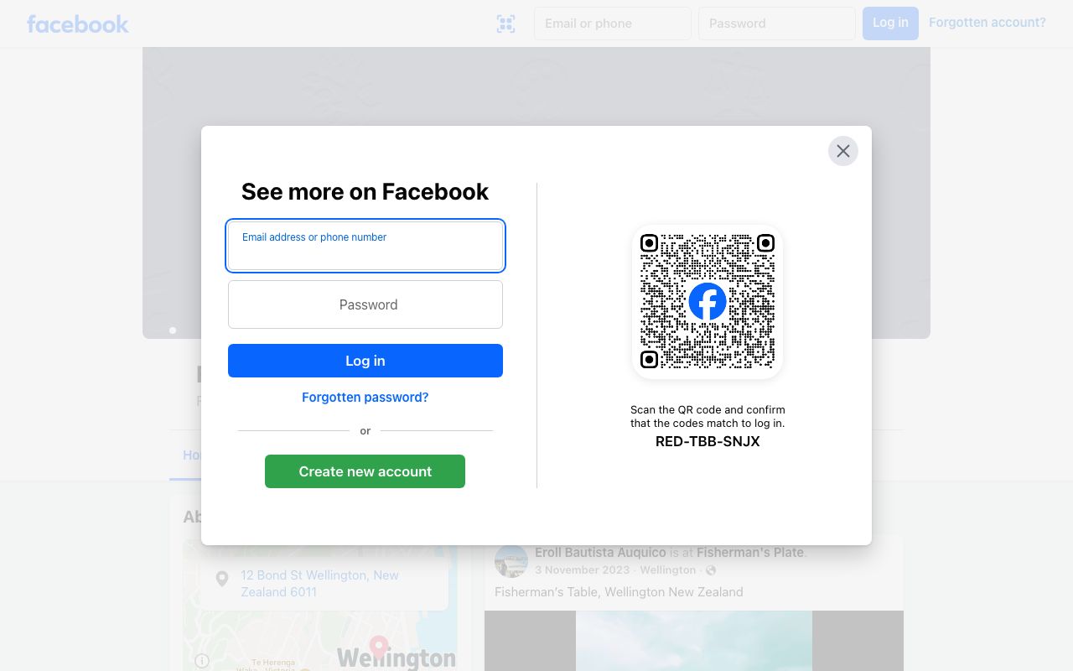Click Create new account button
The image size is (1073, 671).
pos(365,471)
